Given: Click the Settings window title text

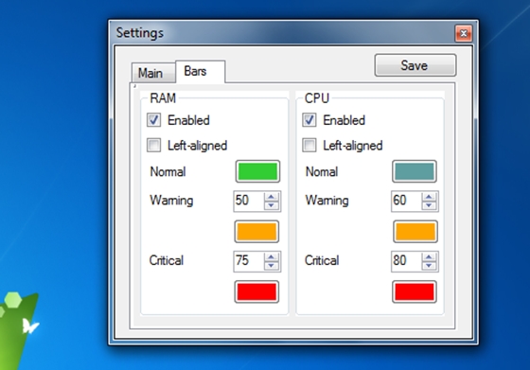Looking at the screenshot, I should coord(140,33).
